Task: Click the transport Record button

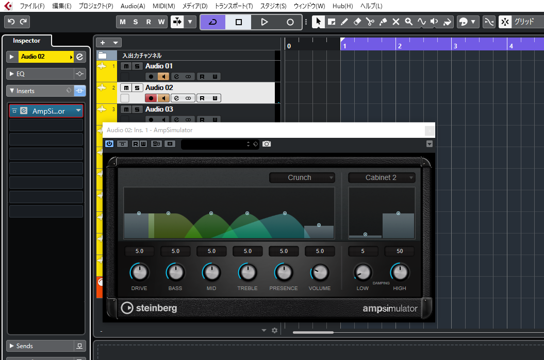Action: click(290, 22)
